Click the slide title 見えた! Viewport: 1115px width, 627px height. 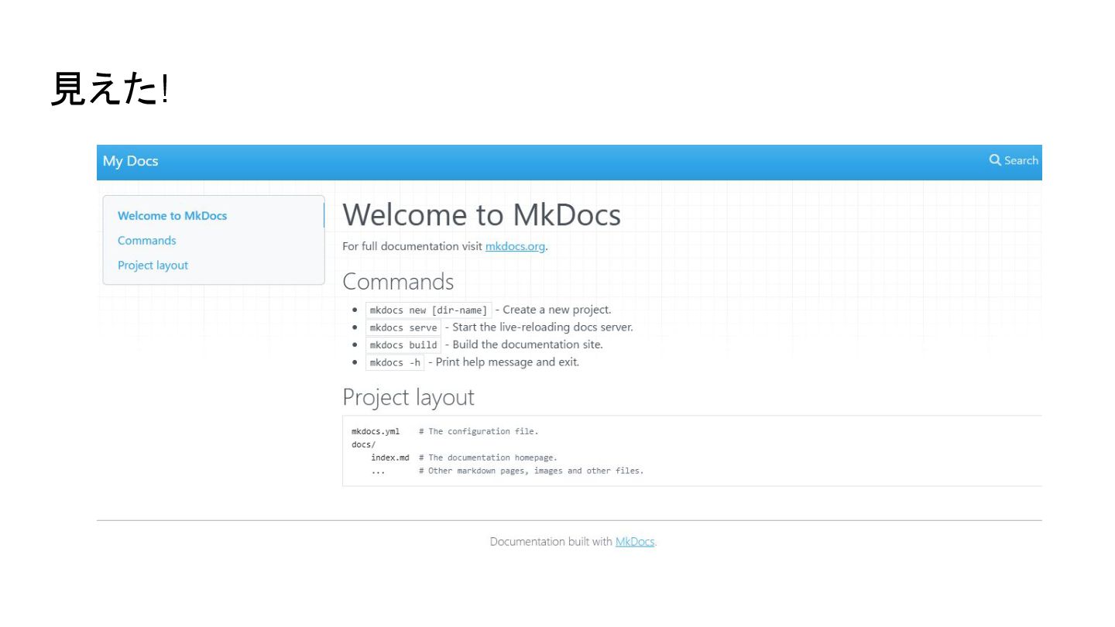click(109, 90)
